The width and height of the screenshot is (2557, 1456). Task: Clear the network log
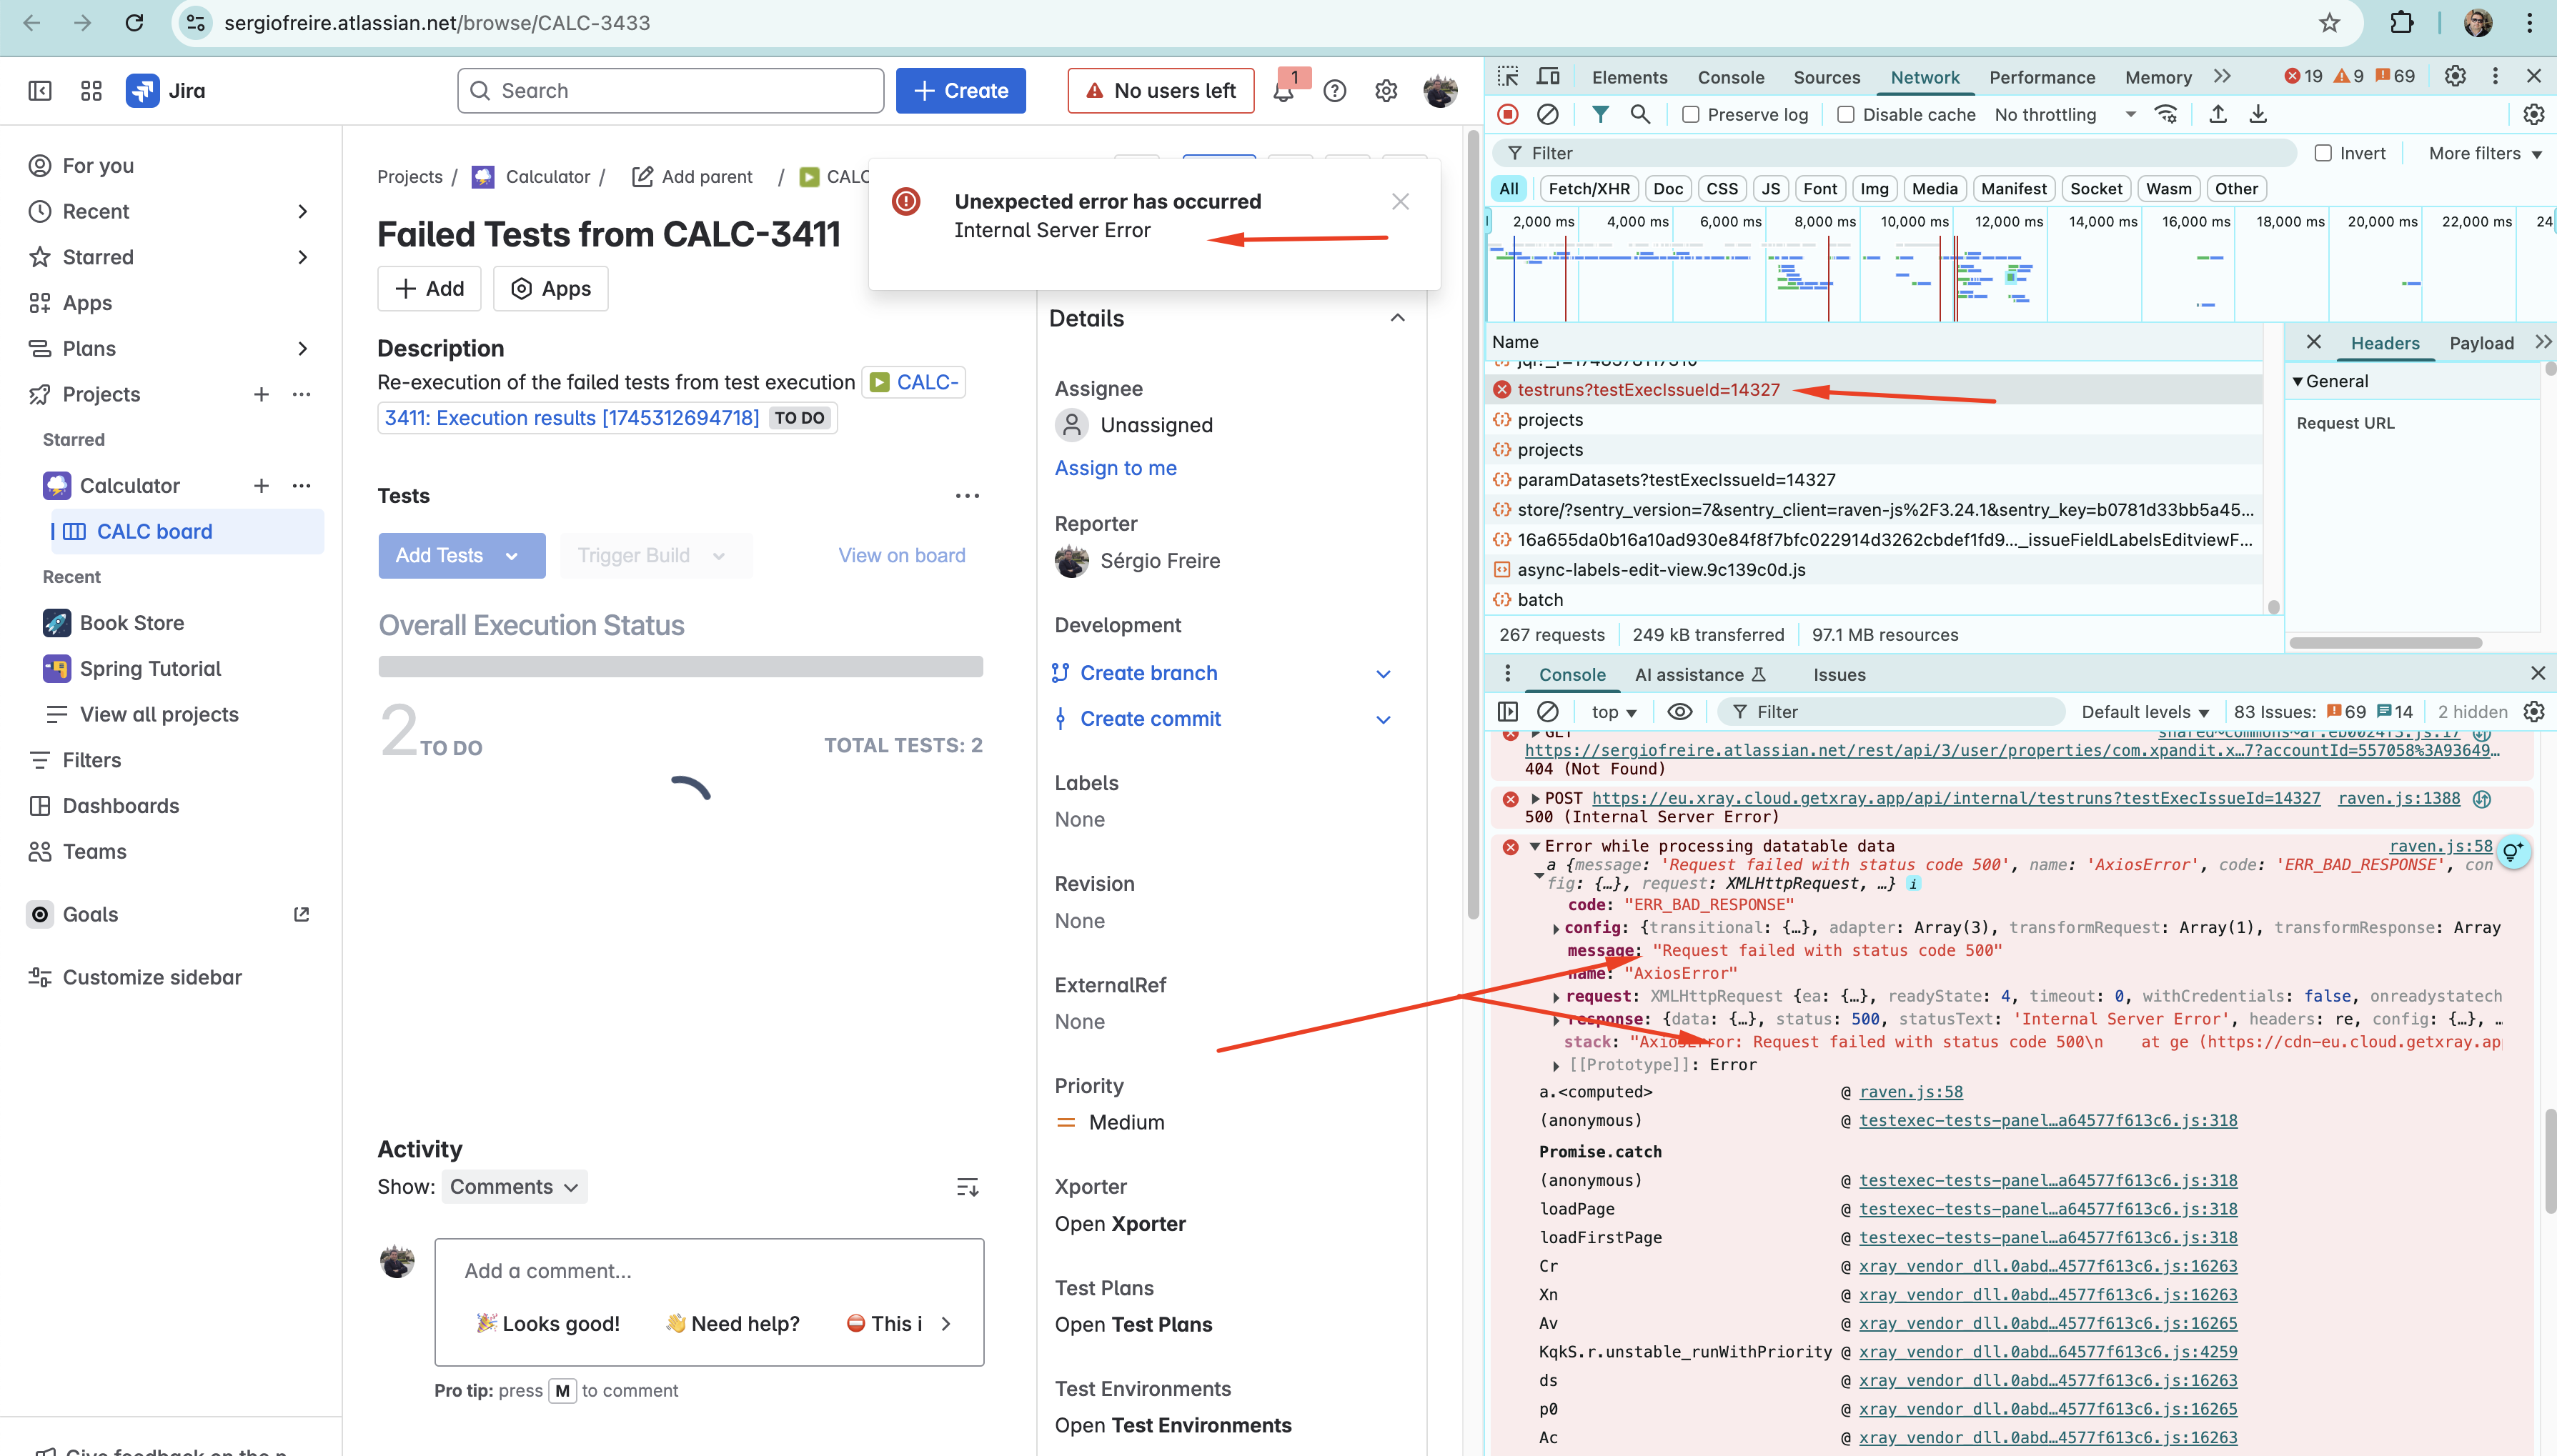tap(1547, 115)
